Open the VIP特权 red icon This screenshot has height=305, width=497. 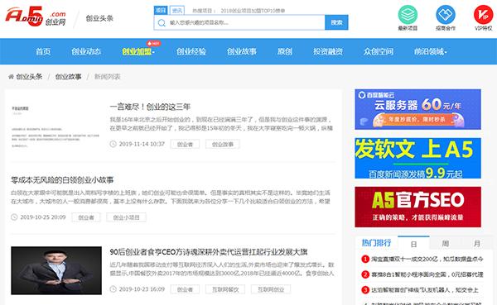coord(483,15)
